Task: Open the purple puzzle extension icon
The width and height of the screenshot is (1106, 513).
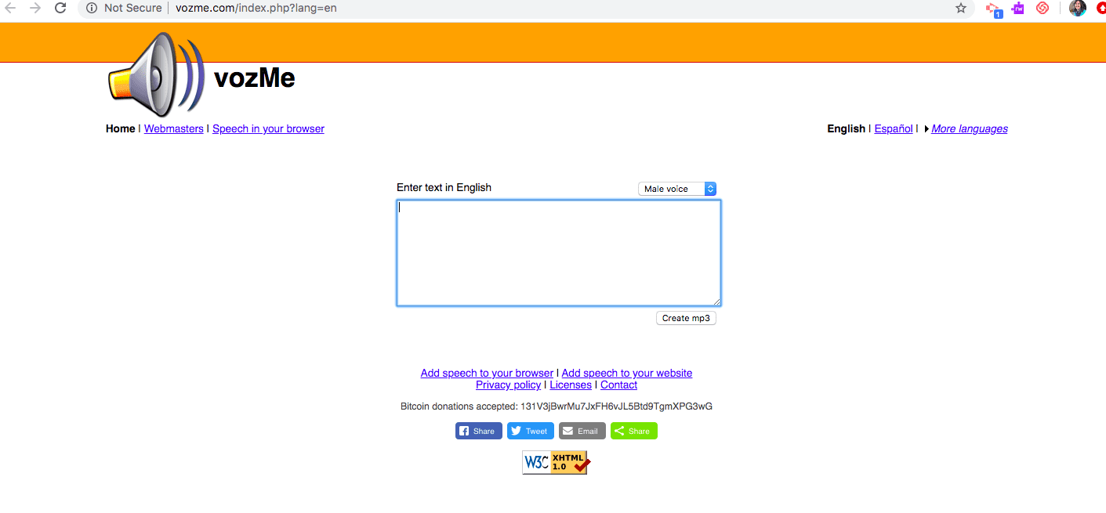Action: (1018, 8)
